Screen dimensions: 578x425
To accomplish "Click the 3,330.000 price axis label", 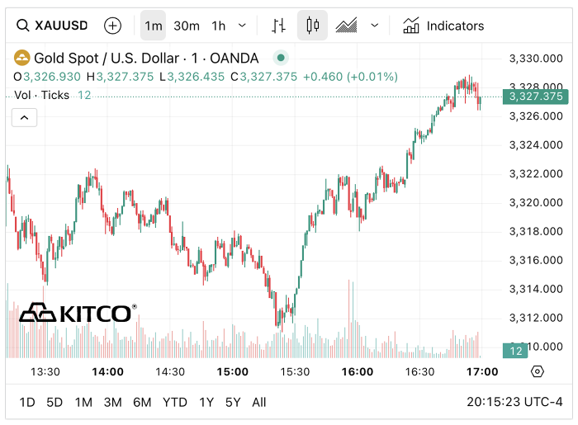I will pos(536,59).
